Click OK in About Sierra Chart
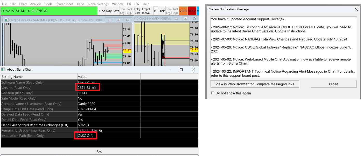Image resolution: width=363 pixels, height=156 pixels. (99, 151)
